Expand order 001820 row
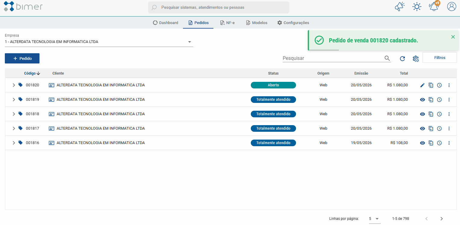 (14, 85)
